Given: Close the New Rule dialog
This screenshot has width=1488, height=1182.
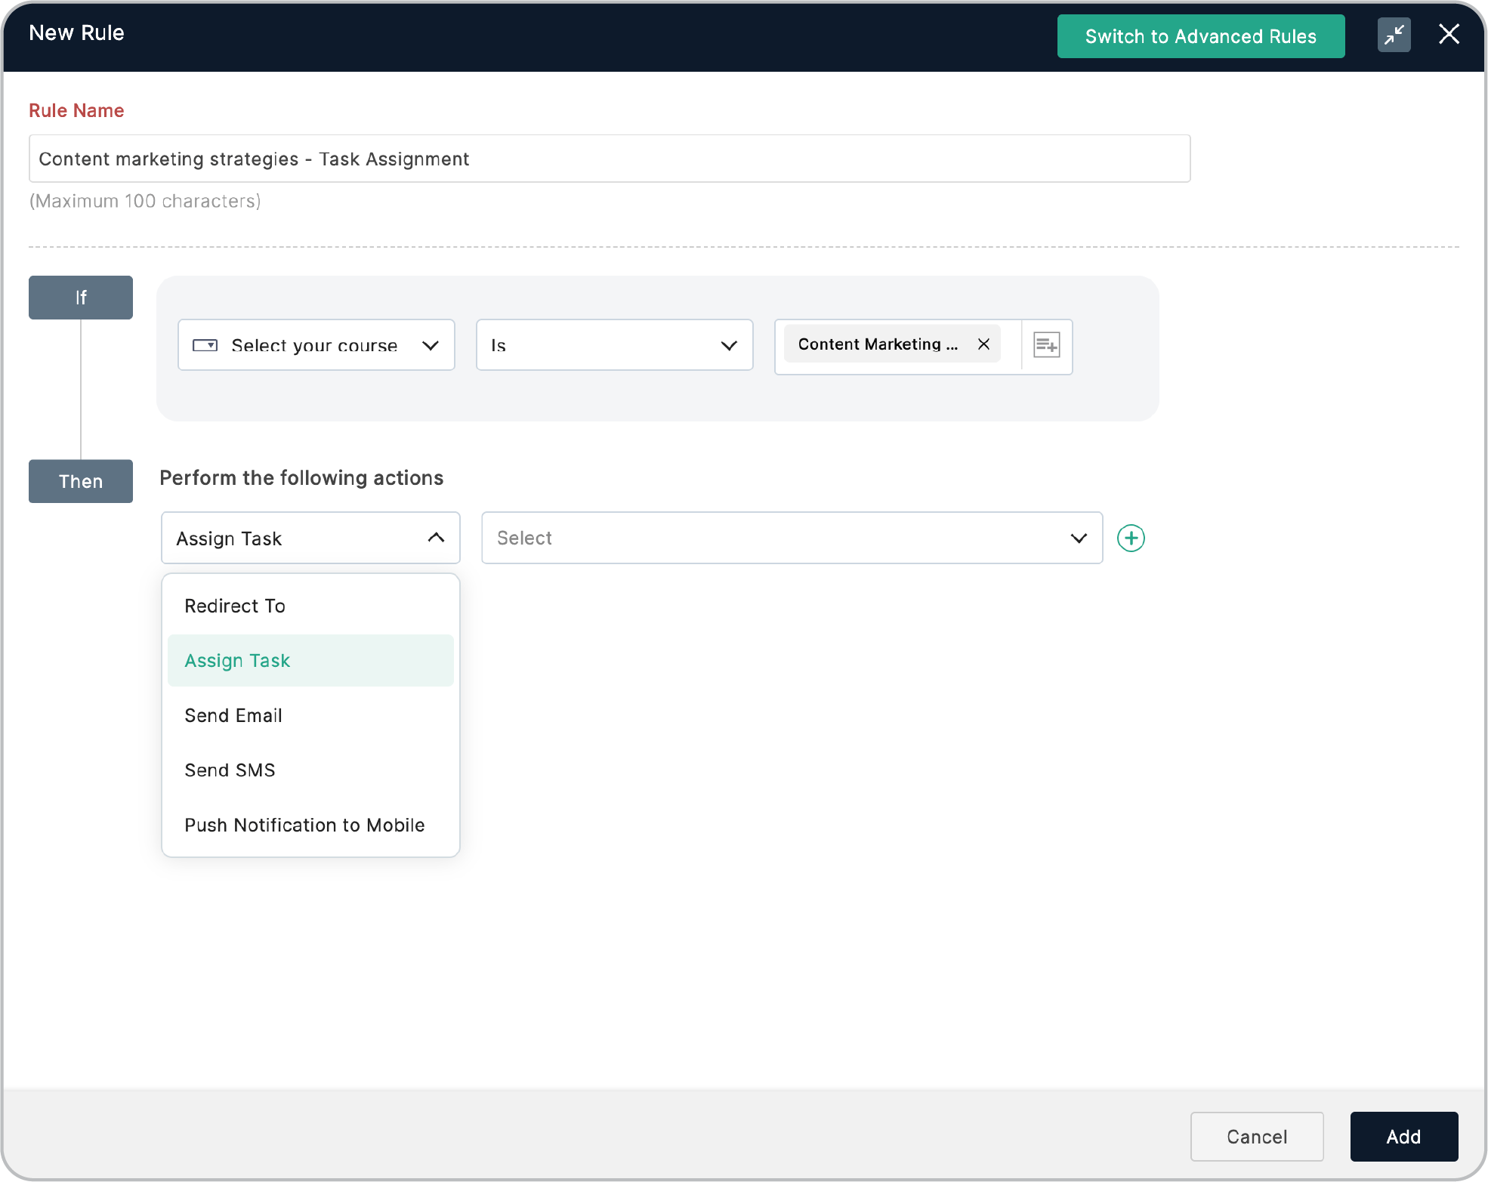Looking at the screenshot, I should coord(1449,34).
